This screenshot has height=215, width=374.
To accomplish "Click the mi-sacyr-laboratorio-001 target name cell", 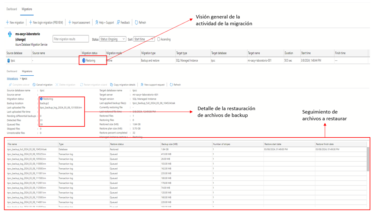I will [x=260, y=61].
